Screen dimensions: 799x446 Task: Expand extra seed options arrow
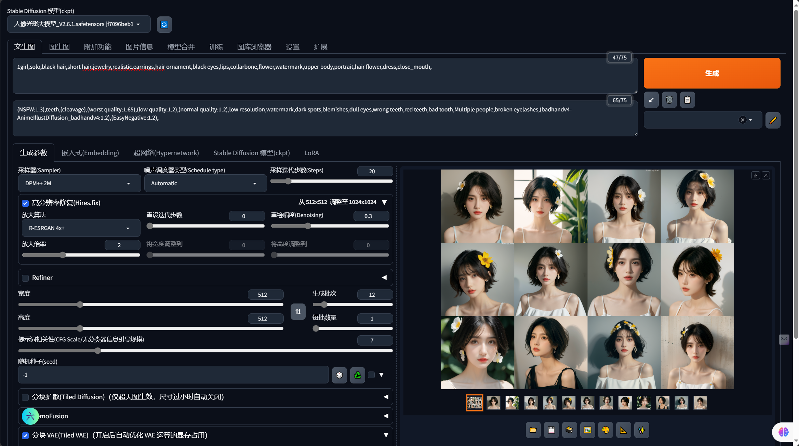[382, 375]
